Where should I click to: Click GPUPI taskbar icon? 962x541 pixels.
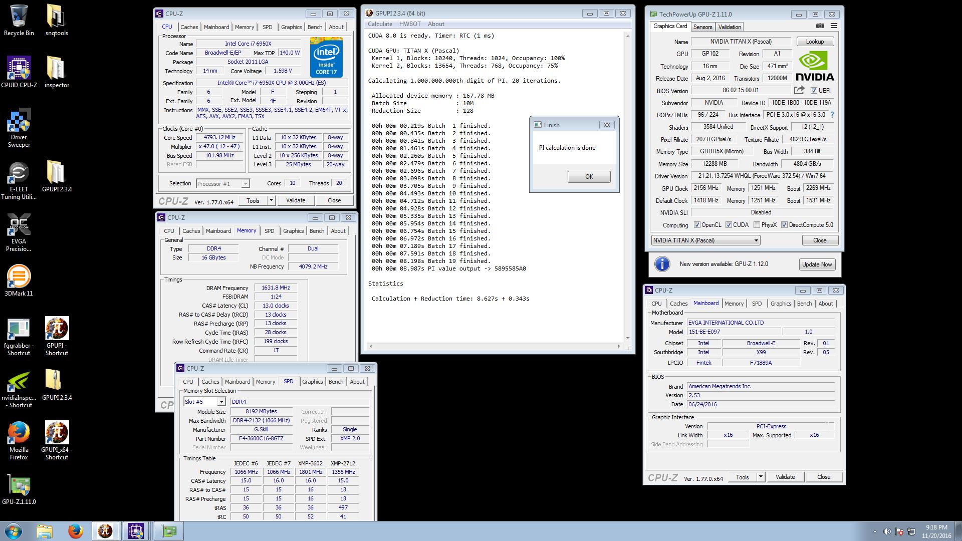(105, 531)
